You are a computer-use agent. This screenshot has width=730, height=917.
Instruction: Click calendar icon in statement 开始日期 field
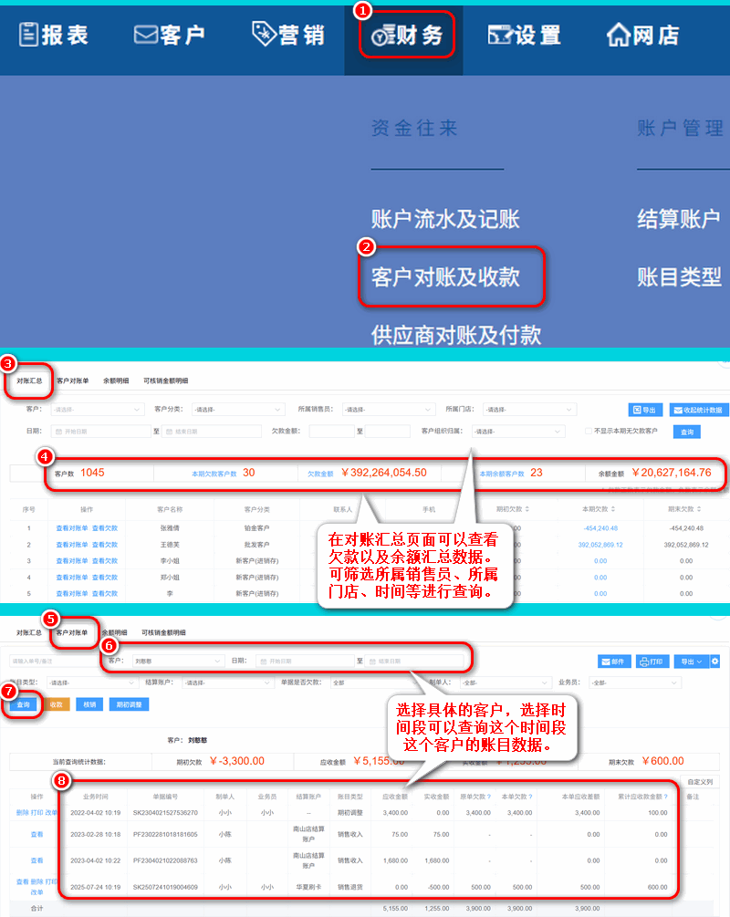(263, 661)
